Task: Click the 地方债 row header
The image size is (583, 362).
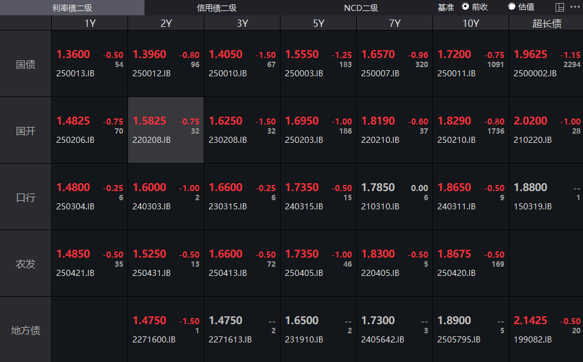Action: (x=26, y=328)
